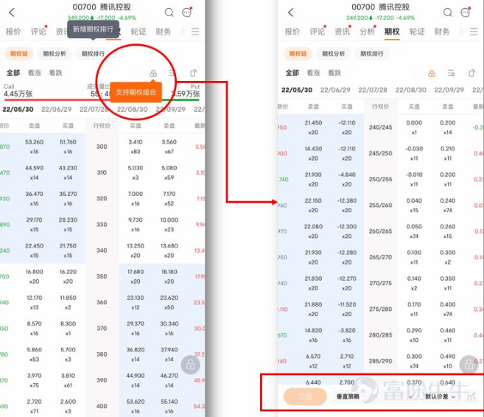Select strike price 350 row on left screen
Screen dimensions: 484x417
click(102, 276)
